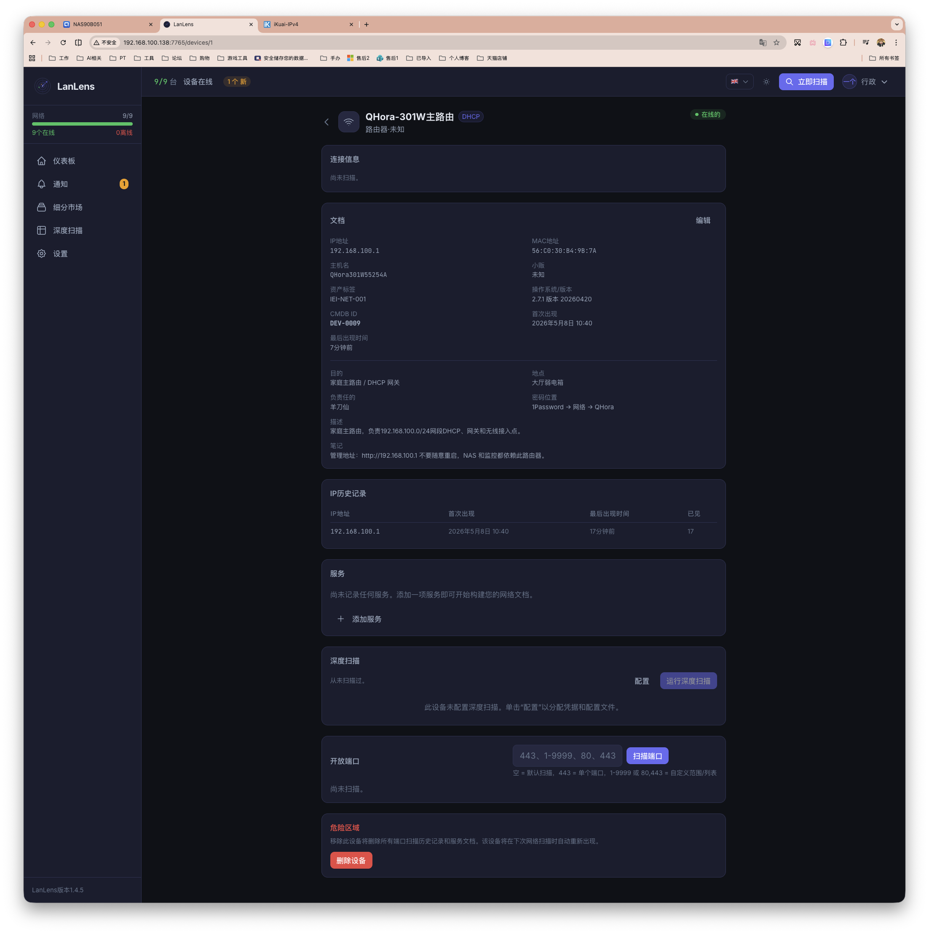Click the 1个 新 badge in header
Screen dimensions: 929x934
pos(237,82)
